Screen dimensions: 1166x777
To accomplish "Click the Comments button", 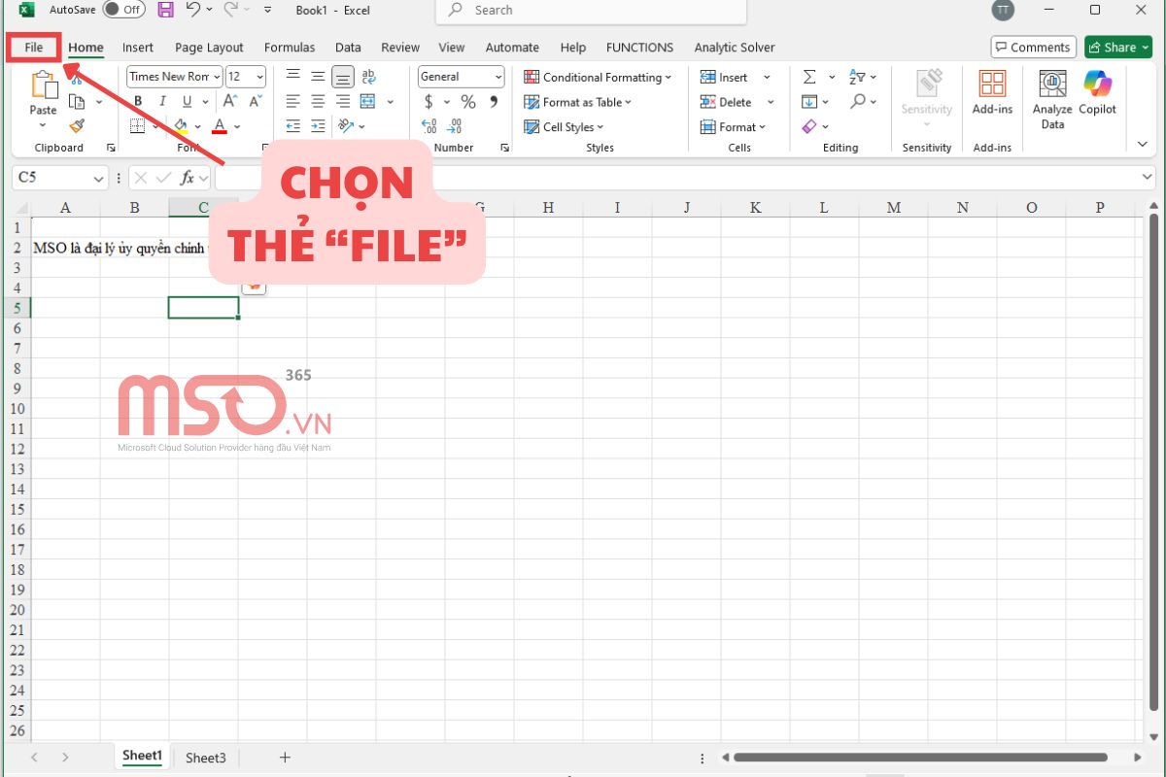I will pos(1032,47).
